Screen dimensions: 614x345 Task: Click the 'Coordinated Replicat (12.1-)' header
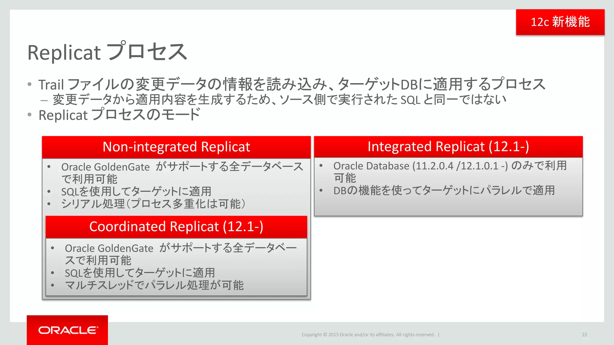coord(176,227)
